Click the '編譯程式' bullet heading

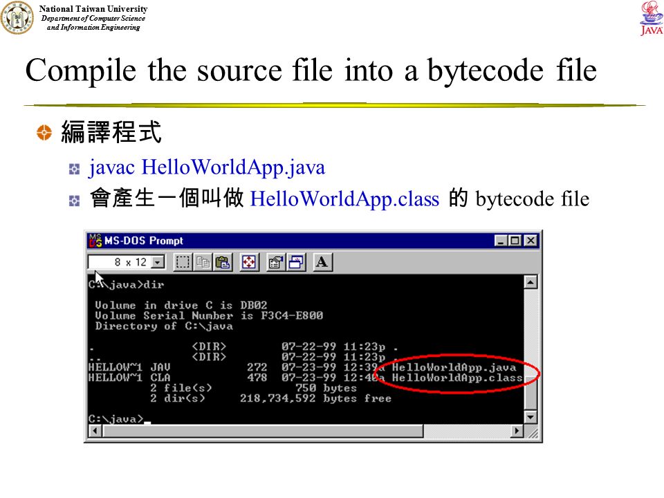[x=111, y=132]
